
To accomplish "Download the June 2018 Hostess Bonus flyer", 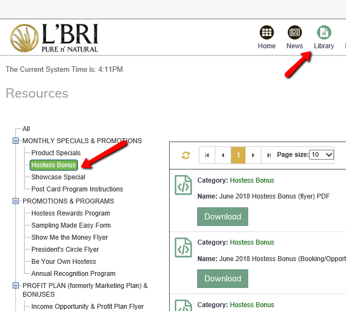I will click(x=222, y=217).
